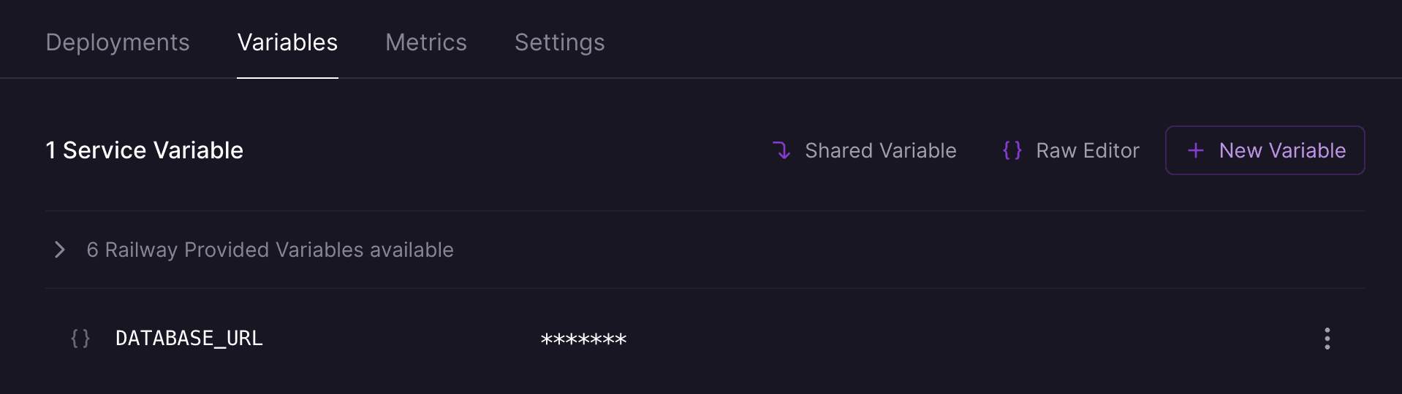This screenshot has width=1402, height=394.
Task: Reveal the masked DATABASE_URL value
Action: coord(583,339)
